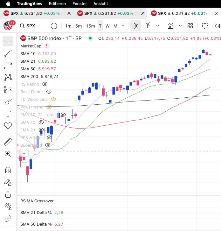Select the text annotation tool

point(8,114)
